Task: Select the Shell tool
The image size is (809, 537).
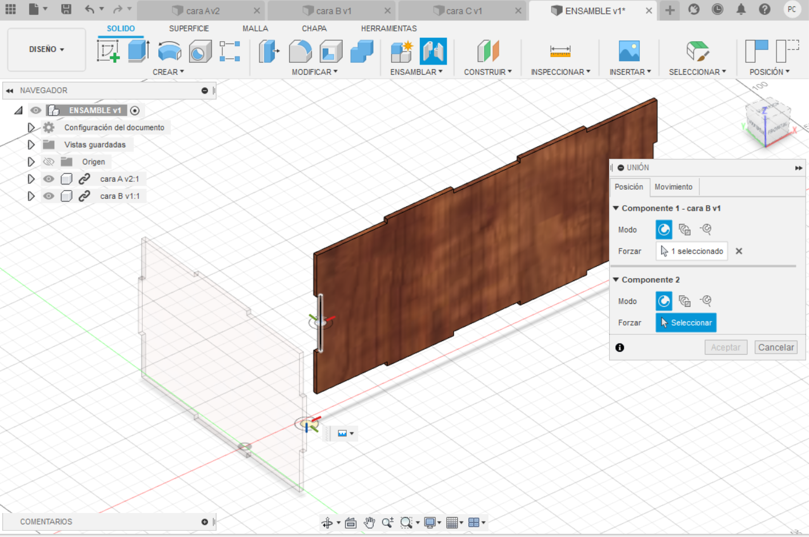Action: [331, 51]
